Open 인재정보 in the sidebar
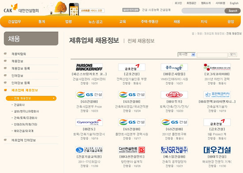This screenshot has height=173, width=243. [17, 75]
